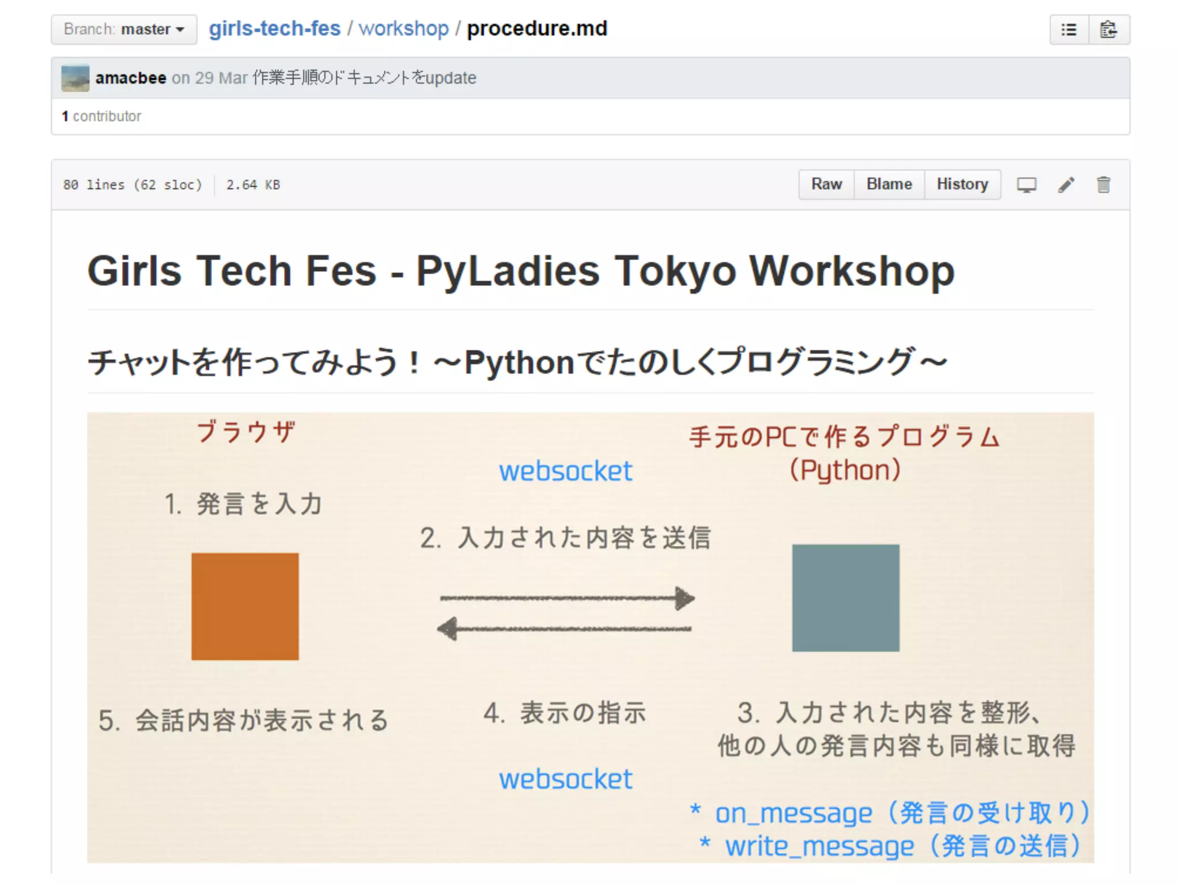Image resolution: width=1180 pixels, height=885 pixels.
Task: Open the file History view
Action: tap(962, 184)
